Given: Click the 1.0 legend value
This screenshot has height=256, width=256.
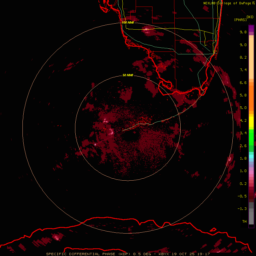Looking at the screenshot, I should [243, 171].
